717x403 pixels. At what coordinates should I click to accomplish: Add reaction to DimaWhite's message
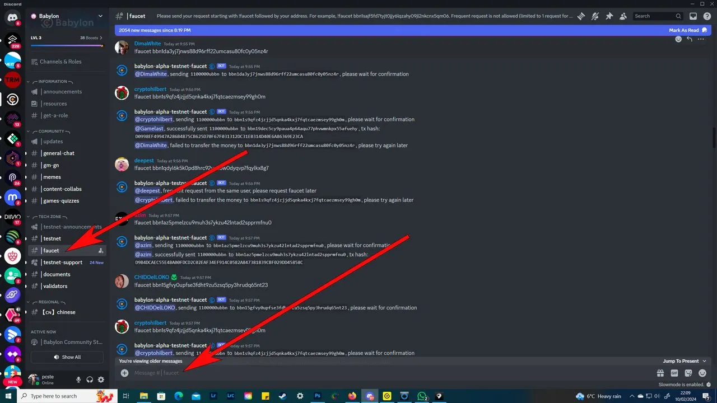[x=678, y=39]
